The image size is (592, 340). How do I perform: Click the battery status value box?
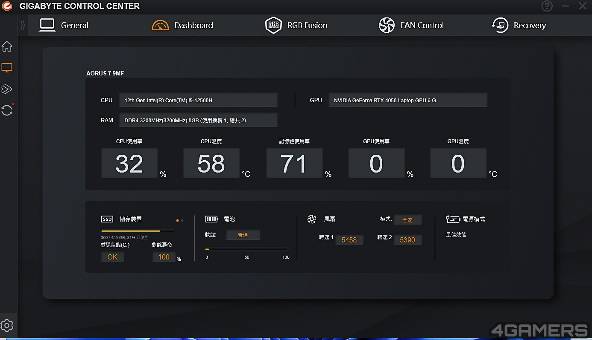243,235
